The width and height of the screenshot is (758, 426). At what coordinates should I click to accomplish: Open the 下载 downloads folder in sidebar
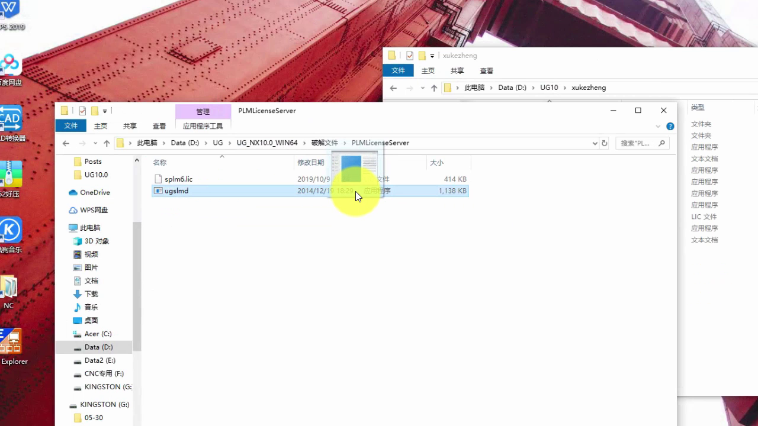click(91, 294)
